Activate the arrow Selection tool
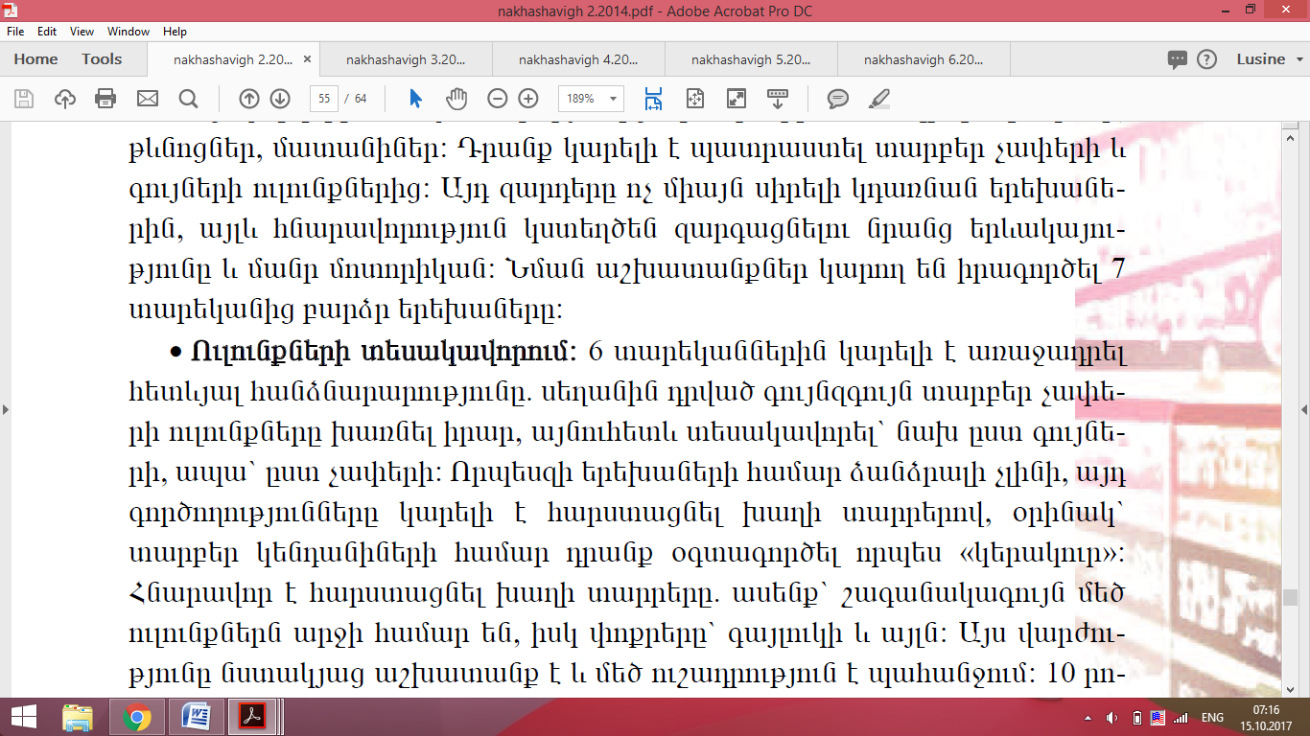The image size is (1310, 736). pyautogui.click(x=415, y=99)
